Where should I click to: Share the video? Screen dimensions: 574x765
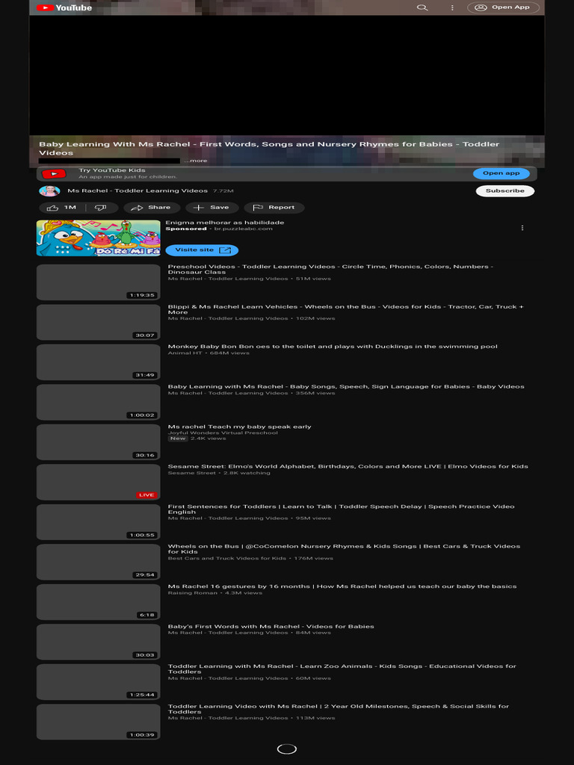tap(152, 208)
